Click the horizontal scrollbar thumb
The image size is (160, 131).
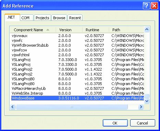72,107
